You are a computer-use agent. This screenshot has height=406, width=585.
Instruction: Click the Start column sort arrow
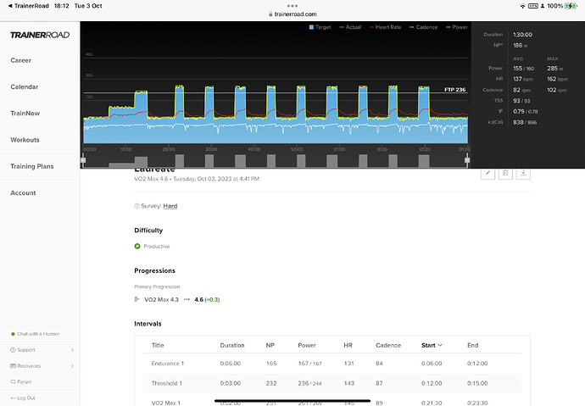click(440, 345)
